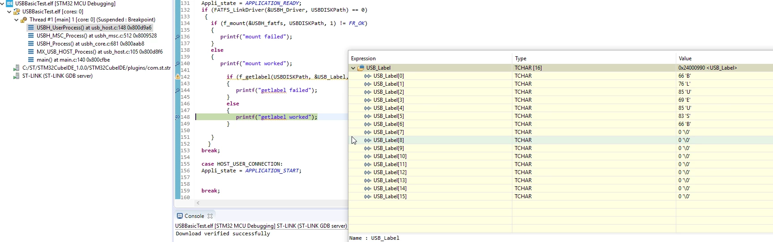
Task: Select the USB_Label[15] expression row
Action: 561,196
